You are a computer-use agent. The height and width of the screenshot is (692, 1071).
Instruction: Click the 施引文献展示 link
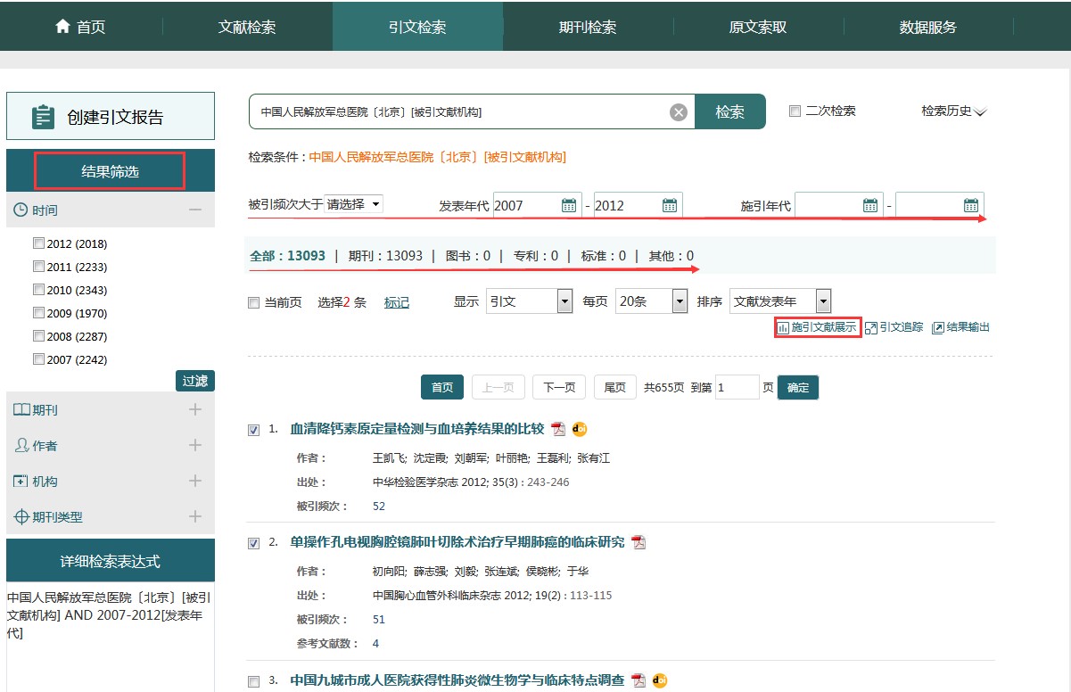(817, 327)
